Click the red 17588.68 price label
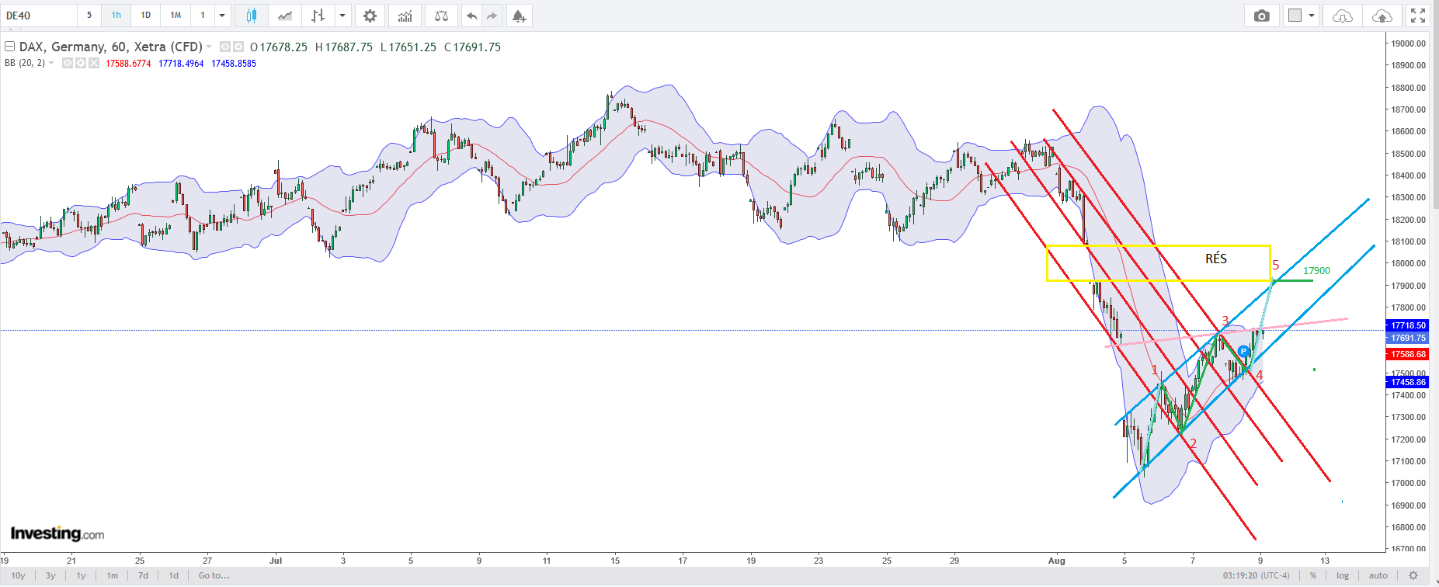Viewport: 1439px width, 587px height. [x=1408, y=354]
